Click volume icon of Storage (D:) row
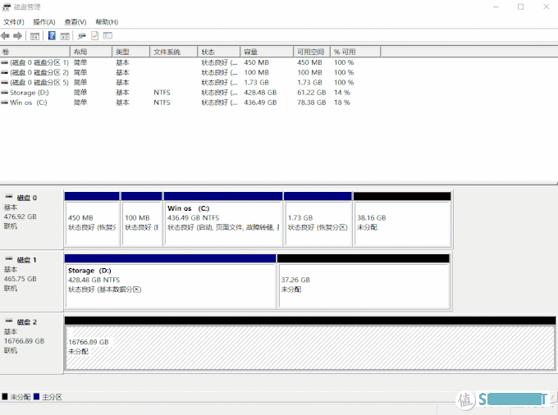 point(4,93)
